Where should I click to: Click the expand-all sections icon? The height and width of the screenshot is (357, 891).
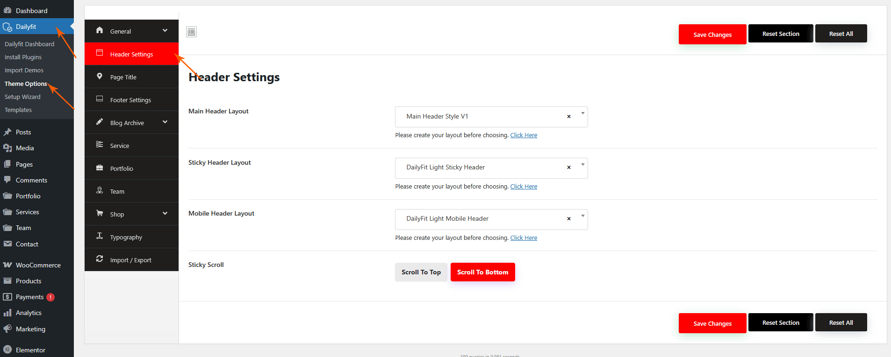pos(191,32)
